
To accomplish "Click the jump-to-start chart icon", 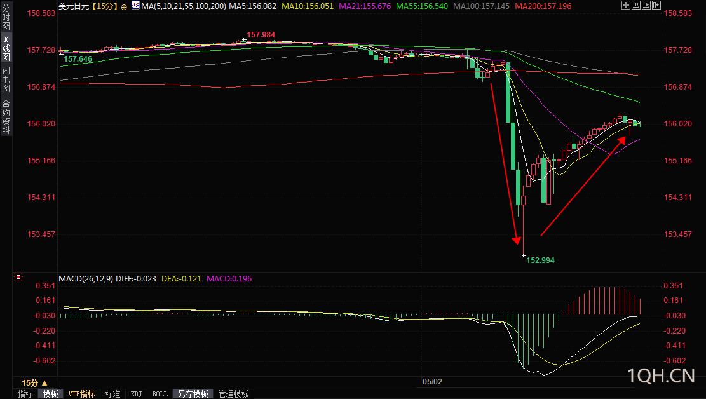I will click(636, 5).
